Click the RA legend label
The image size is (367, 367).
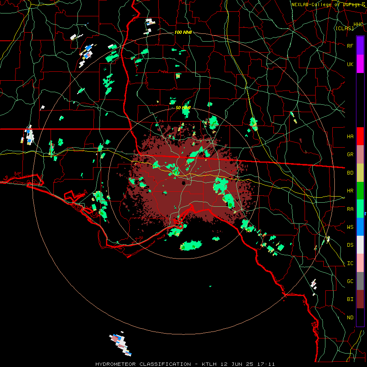point(350,209)
